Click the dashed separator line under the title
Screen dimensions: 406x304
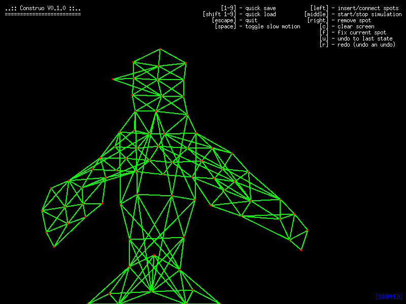[43, 14]
